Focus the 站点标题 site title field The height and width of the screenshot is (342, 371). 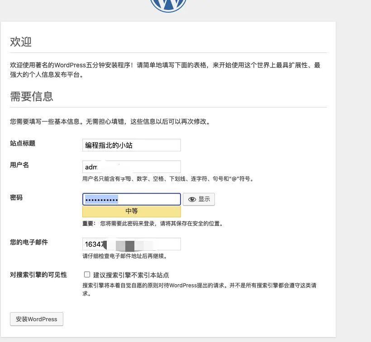(x=132, y=145)
